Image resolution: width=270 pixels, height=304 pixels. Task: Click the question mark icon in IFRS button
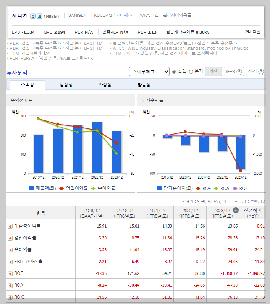[239, 72]
